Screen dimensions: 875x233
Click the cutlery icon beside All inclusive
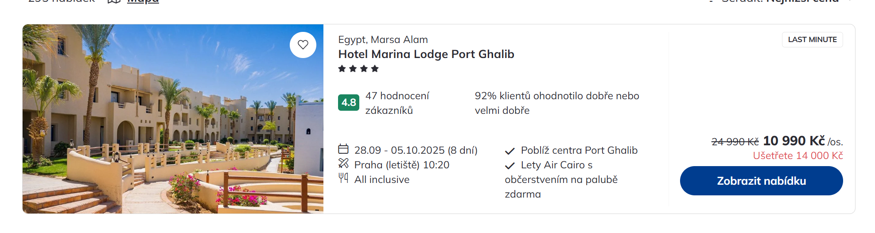pyautogui.click(x=343, y=178)
